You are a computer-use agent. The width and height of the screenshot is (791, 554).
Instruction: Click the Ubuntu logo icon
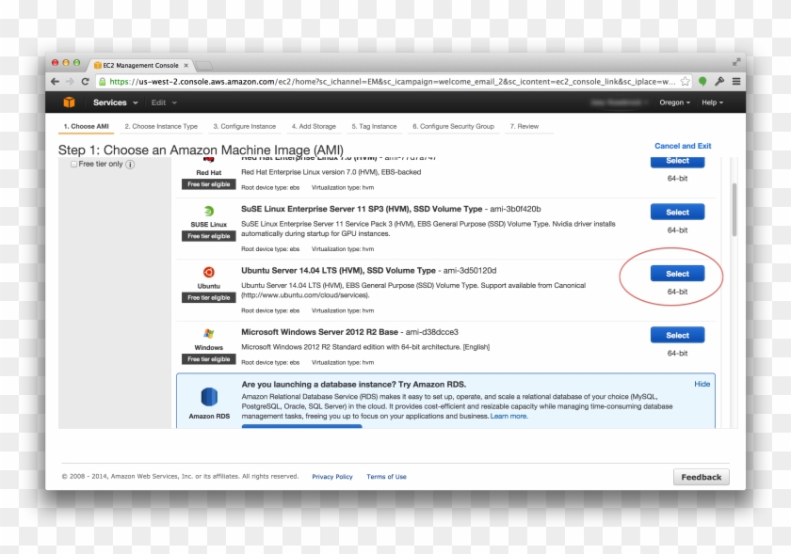point(208,272)
